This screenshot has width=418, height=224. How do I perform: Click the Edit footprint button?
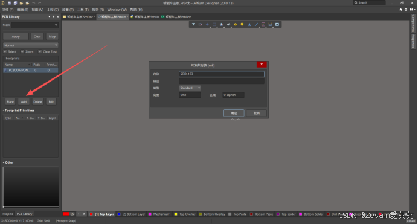(x=51, y=102)
